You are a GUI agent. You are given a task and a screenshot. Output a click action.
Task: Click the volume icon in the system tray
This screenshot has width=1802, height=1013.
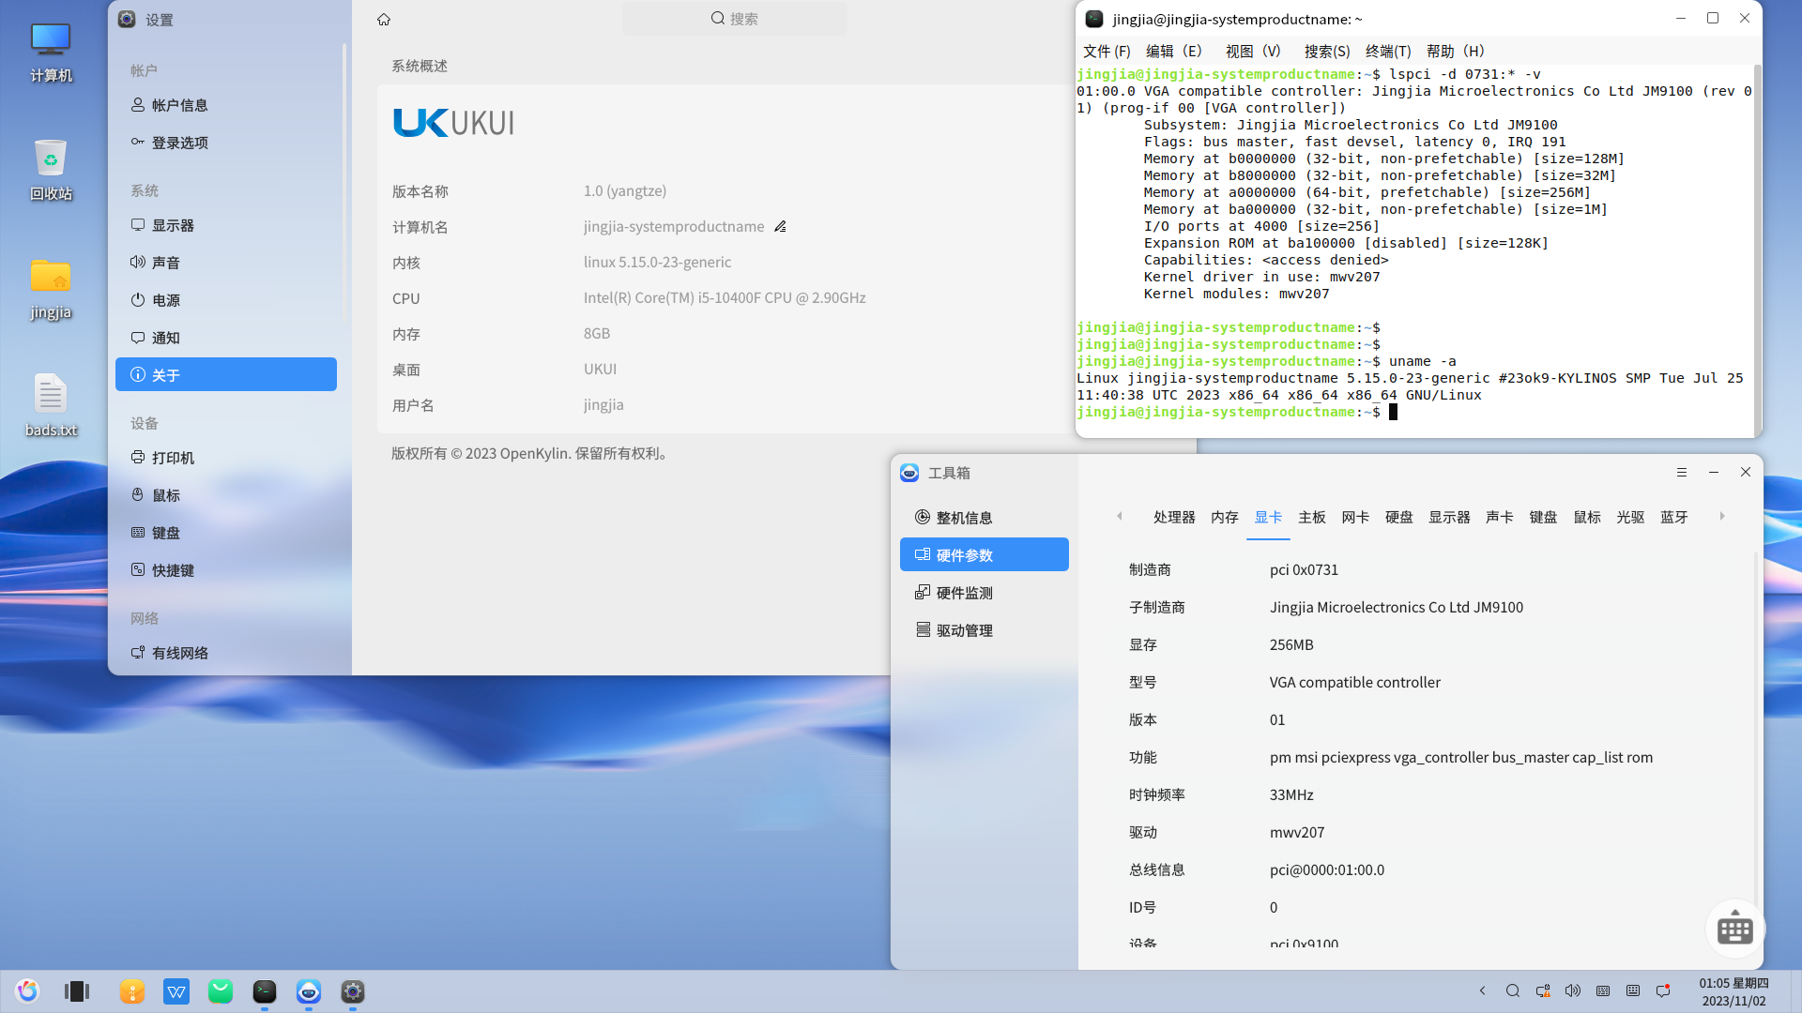click(1573, 991)
